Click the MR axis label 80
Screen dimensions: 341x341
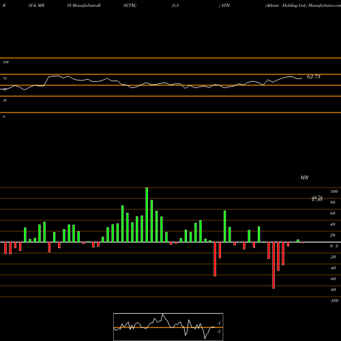point(333,203)
